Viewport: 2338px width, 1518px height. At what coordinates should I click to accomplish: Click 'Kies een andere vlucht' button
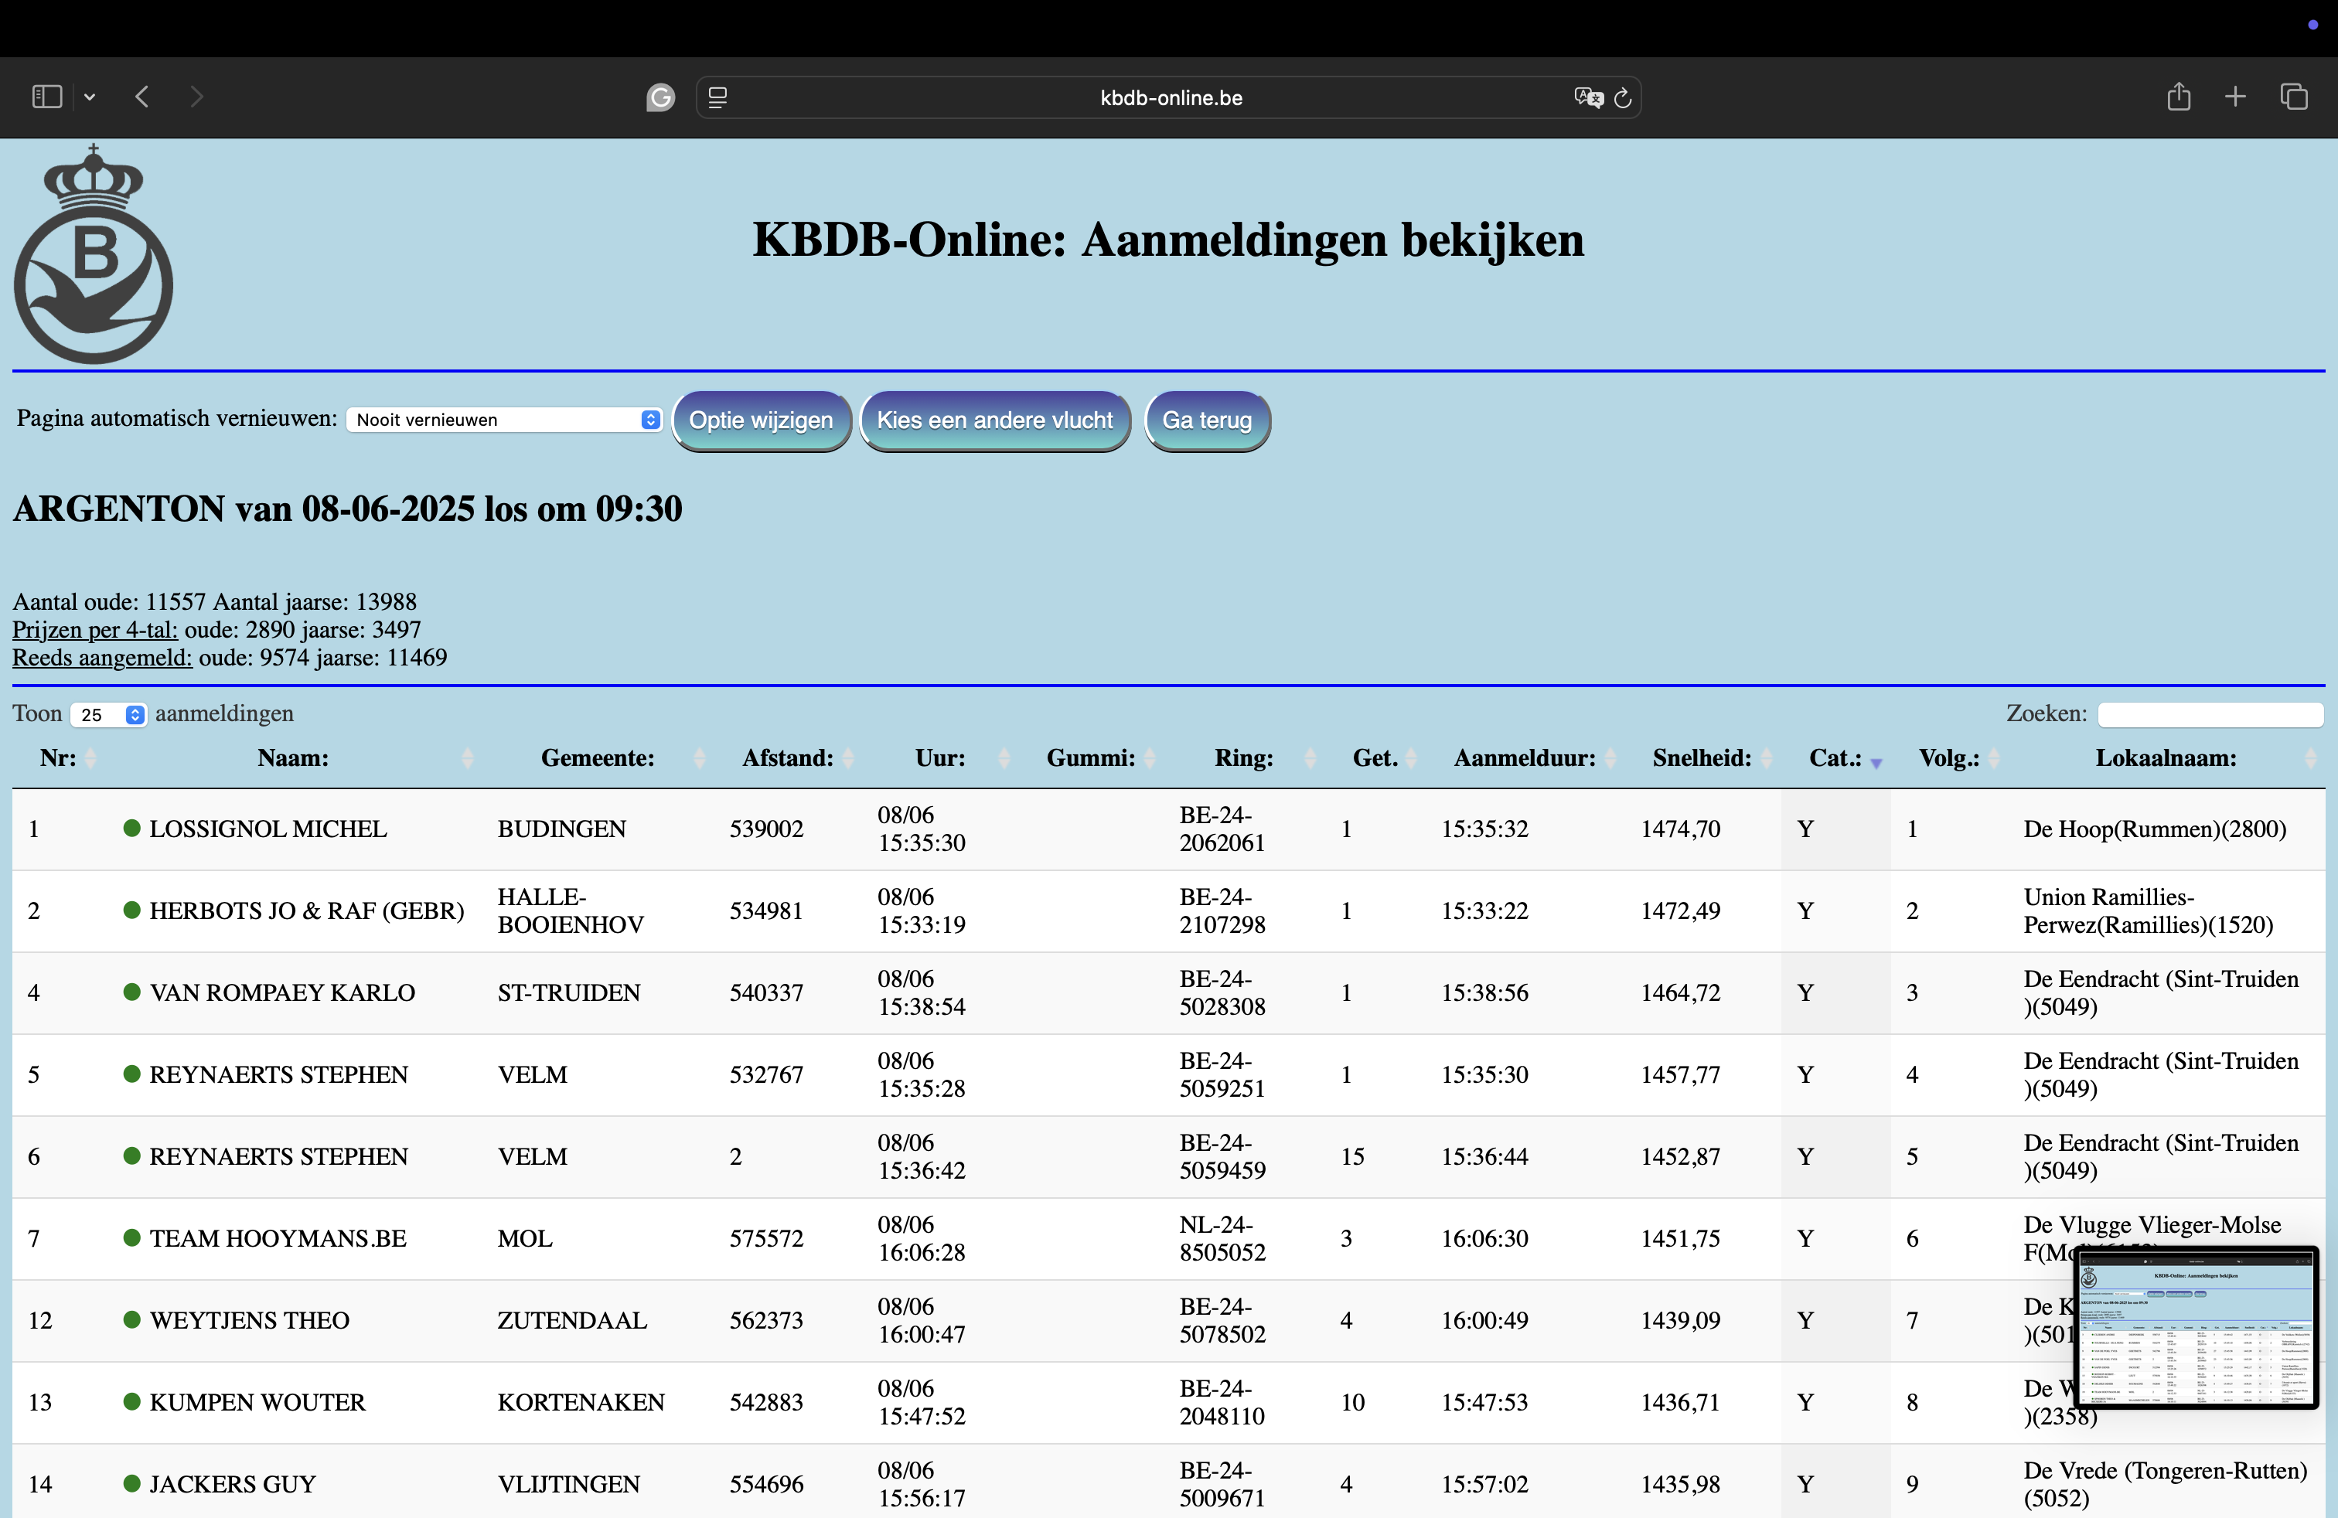tap(994, 420)
